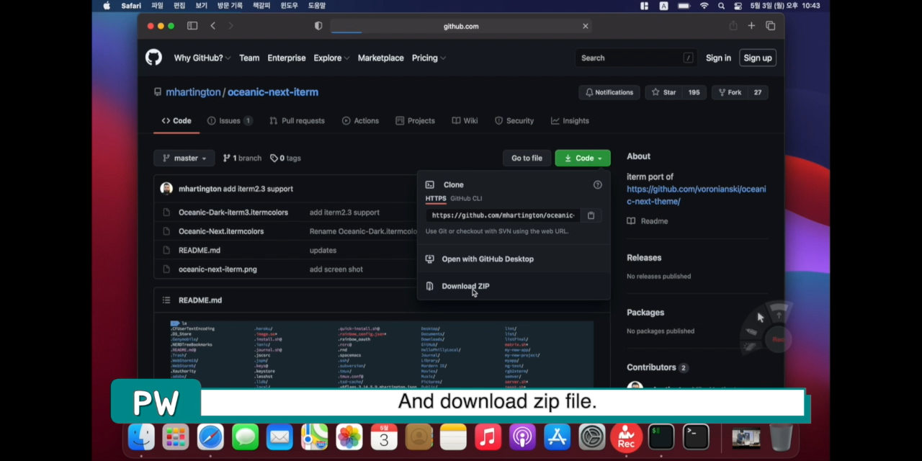Viewport: 922px width, 461px height.
Task: Click the Go to file button
Action: coord(527,158)
